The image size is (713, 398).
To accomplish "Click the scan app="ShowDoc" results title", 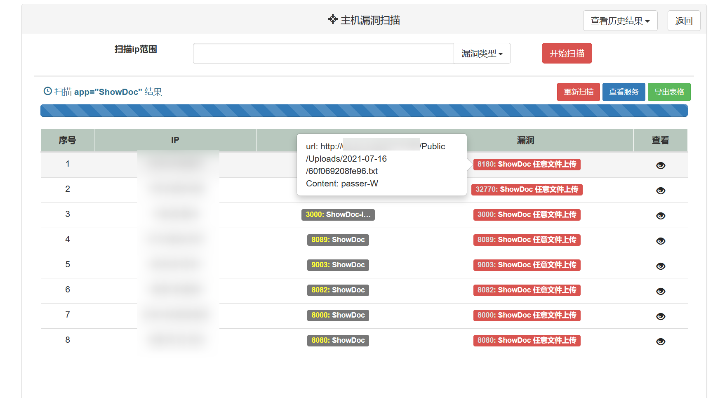I will pyautogui.click(x=108, y=92).
